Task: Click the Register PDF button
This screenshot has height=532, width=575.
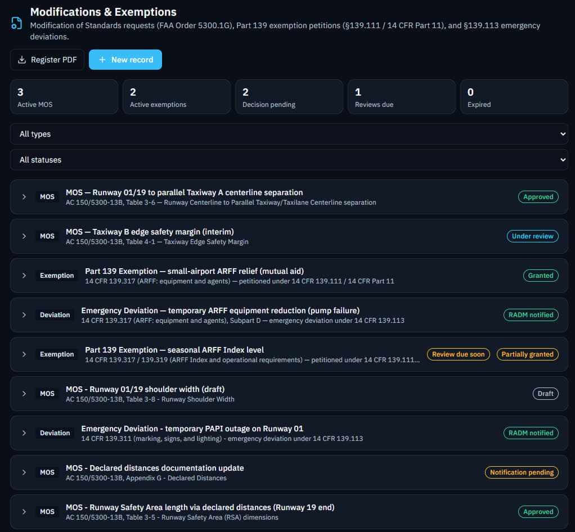Action: click(x=47, y=60)
